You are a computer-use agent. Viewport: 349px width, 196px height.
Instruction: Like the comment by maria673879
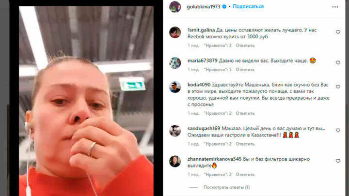338,62
